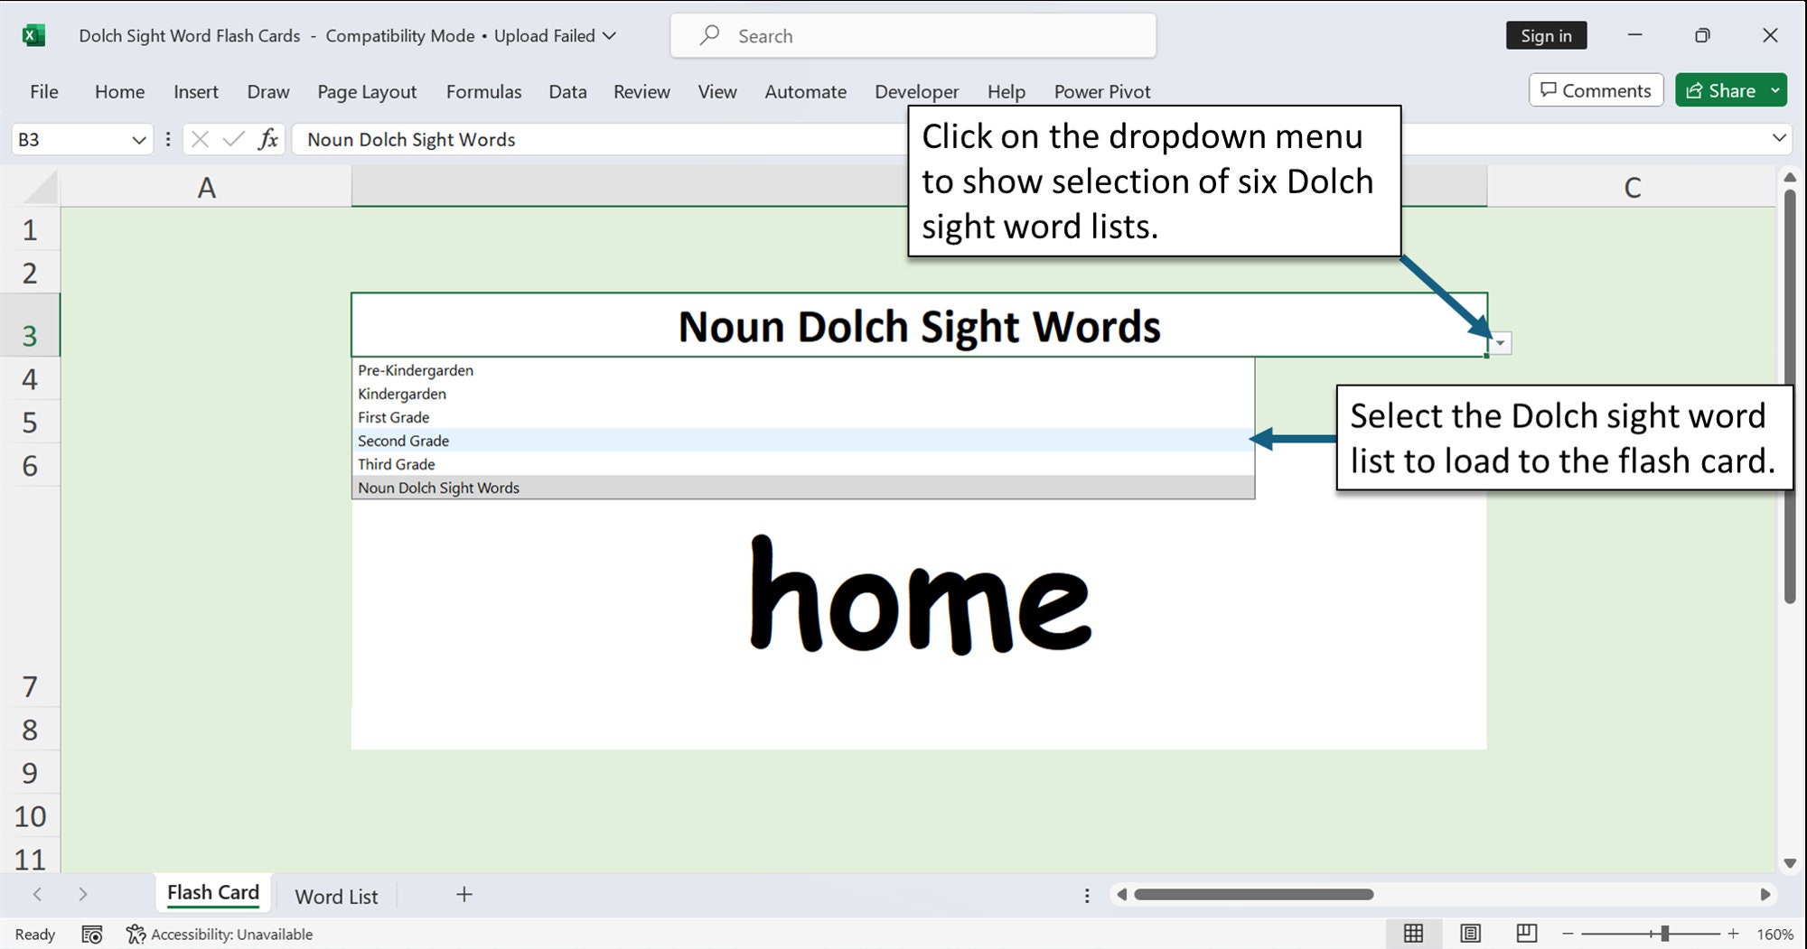Open the Name Box dropdown
Screen dimensions: 1807x949
(x=138, y=139)
